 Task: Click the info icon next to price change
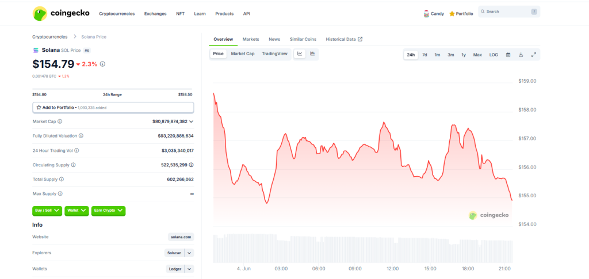(x=103, y=64)
